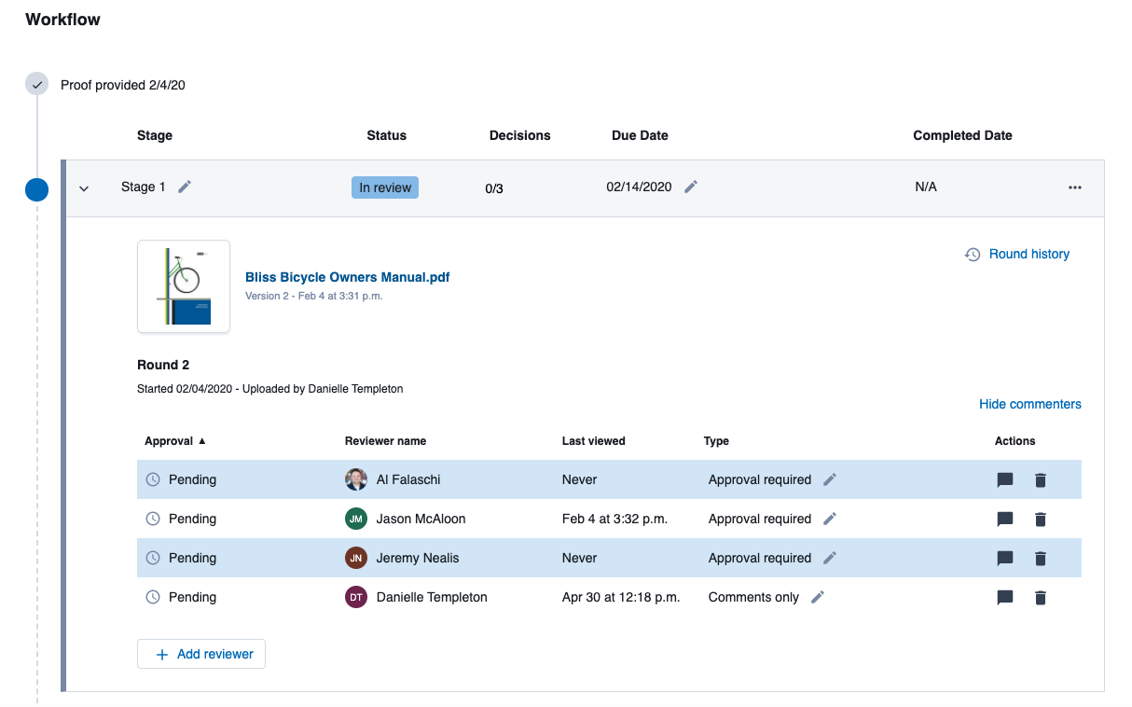Screen dimensions: 1132x707
Task: Delete reviewer Al Falaschi trash icon
Action: 1041,480
